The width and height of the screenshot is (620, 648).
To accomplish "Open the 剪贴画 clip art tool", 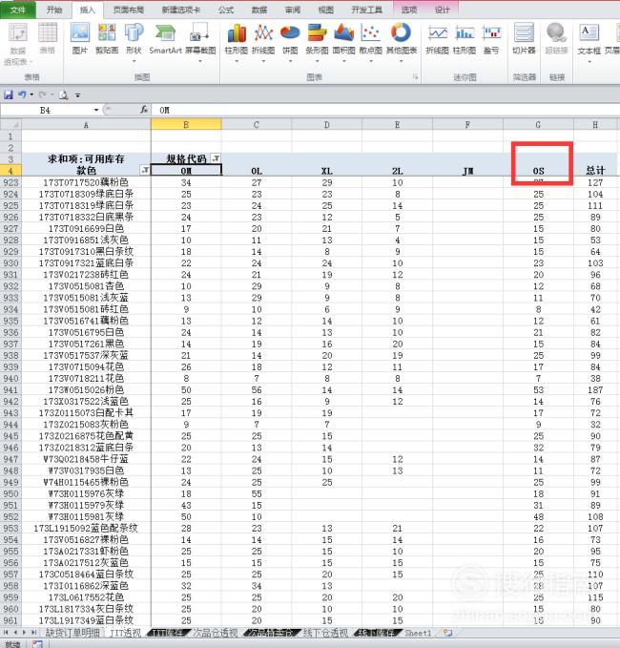I will (107, 38).
